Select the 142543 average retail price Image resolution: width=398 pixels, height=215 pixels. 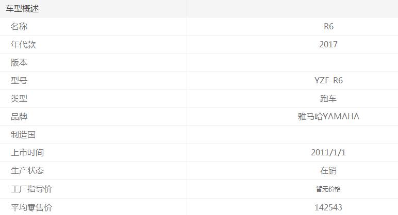[x=328, y=208]
